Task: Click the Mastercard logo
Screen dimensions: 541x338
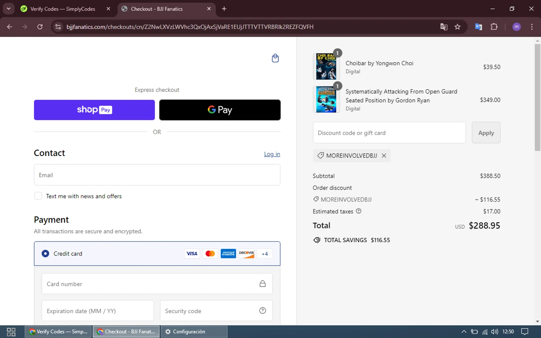Action: coord(210,254)
